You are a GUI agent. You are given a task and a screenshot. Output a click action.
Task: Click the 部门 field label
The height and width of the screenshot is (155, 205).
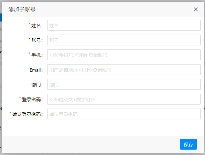pyautogui.click(x=37, y=85)
